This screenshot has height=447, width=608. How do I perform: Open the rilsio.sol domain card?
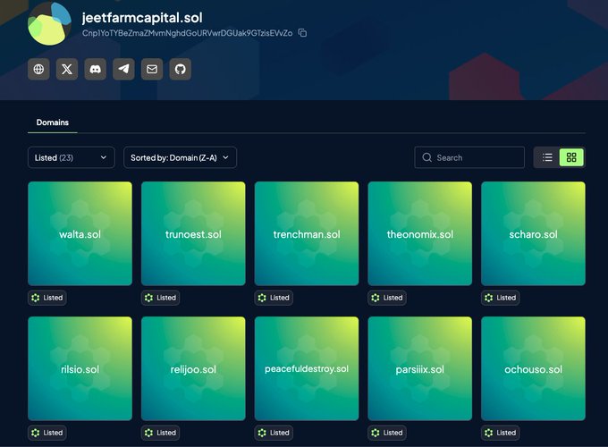coord(80,368)
